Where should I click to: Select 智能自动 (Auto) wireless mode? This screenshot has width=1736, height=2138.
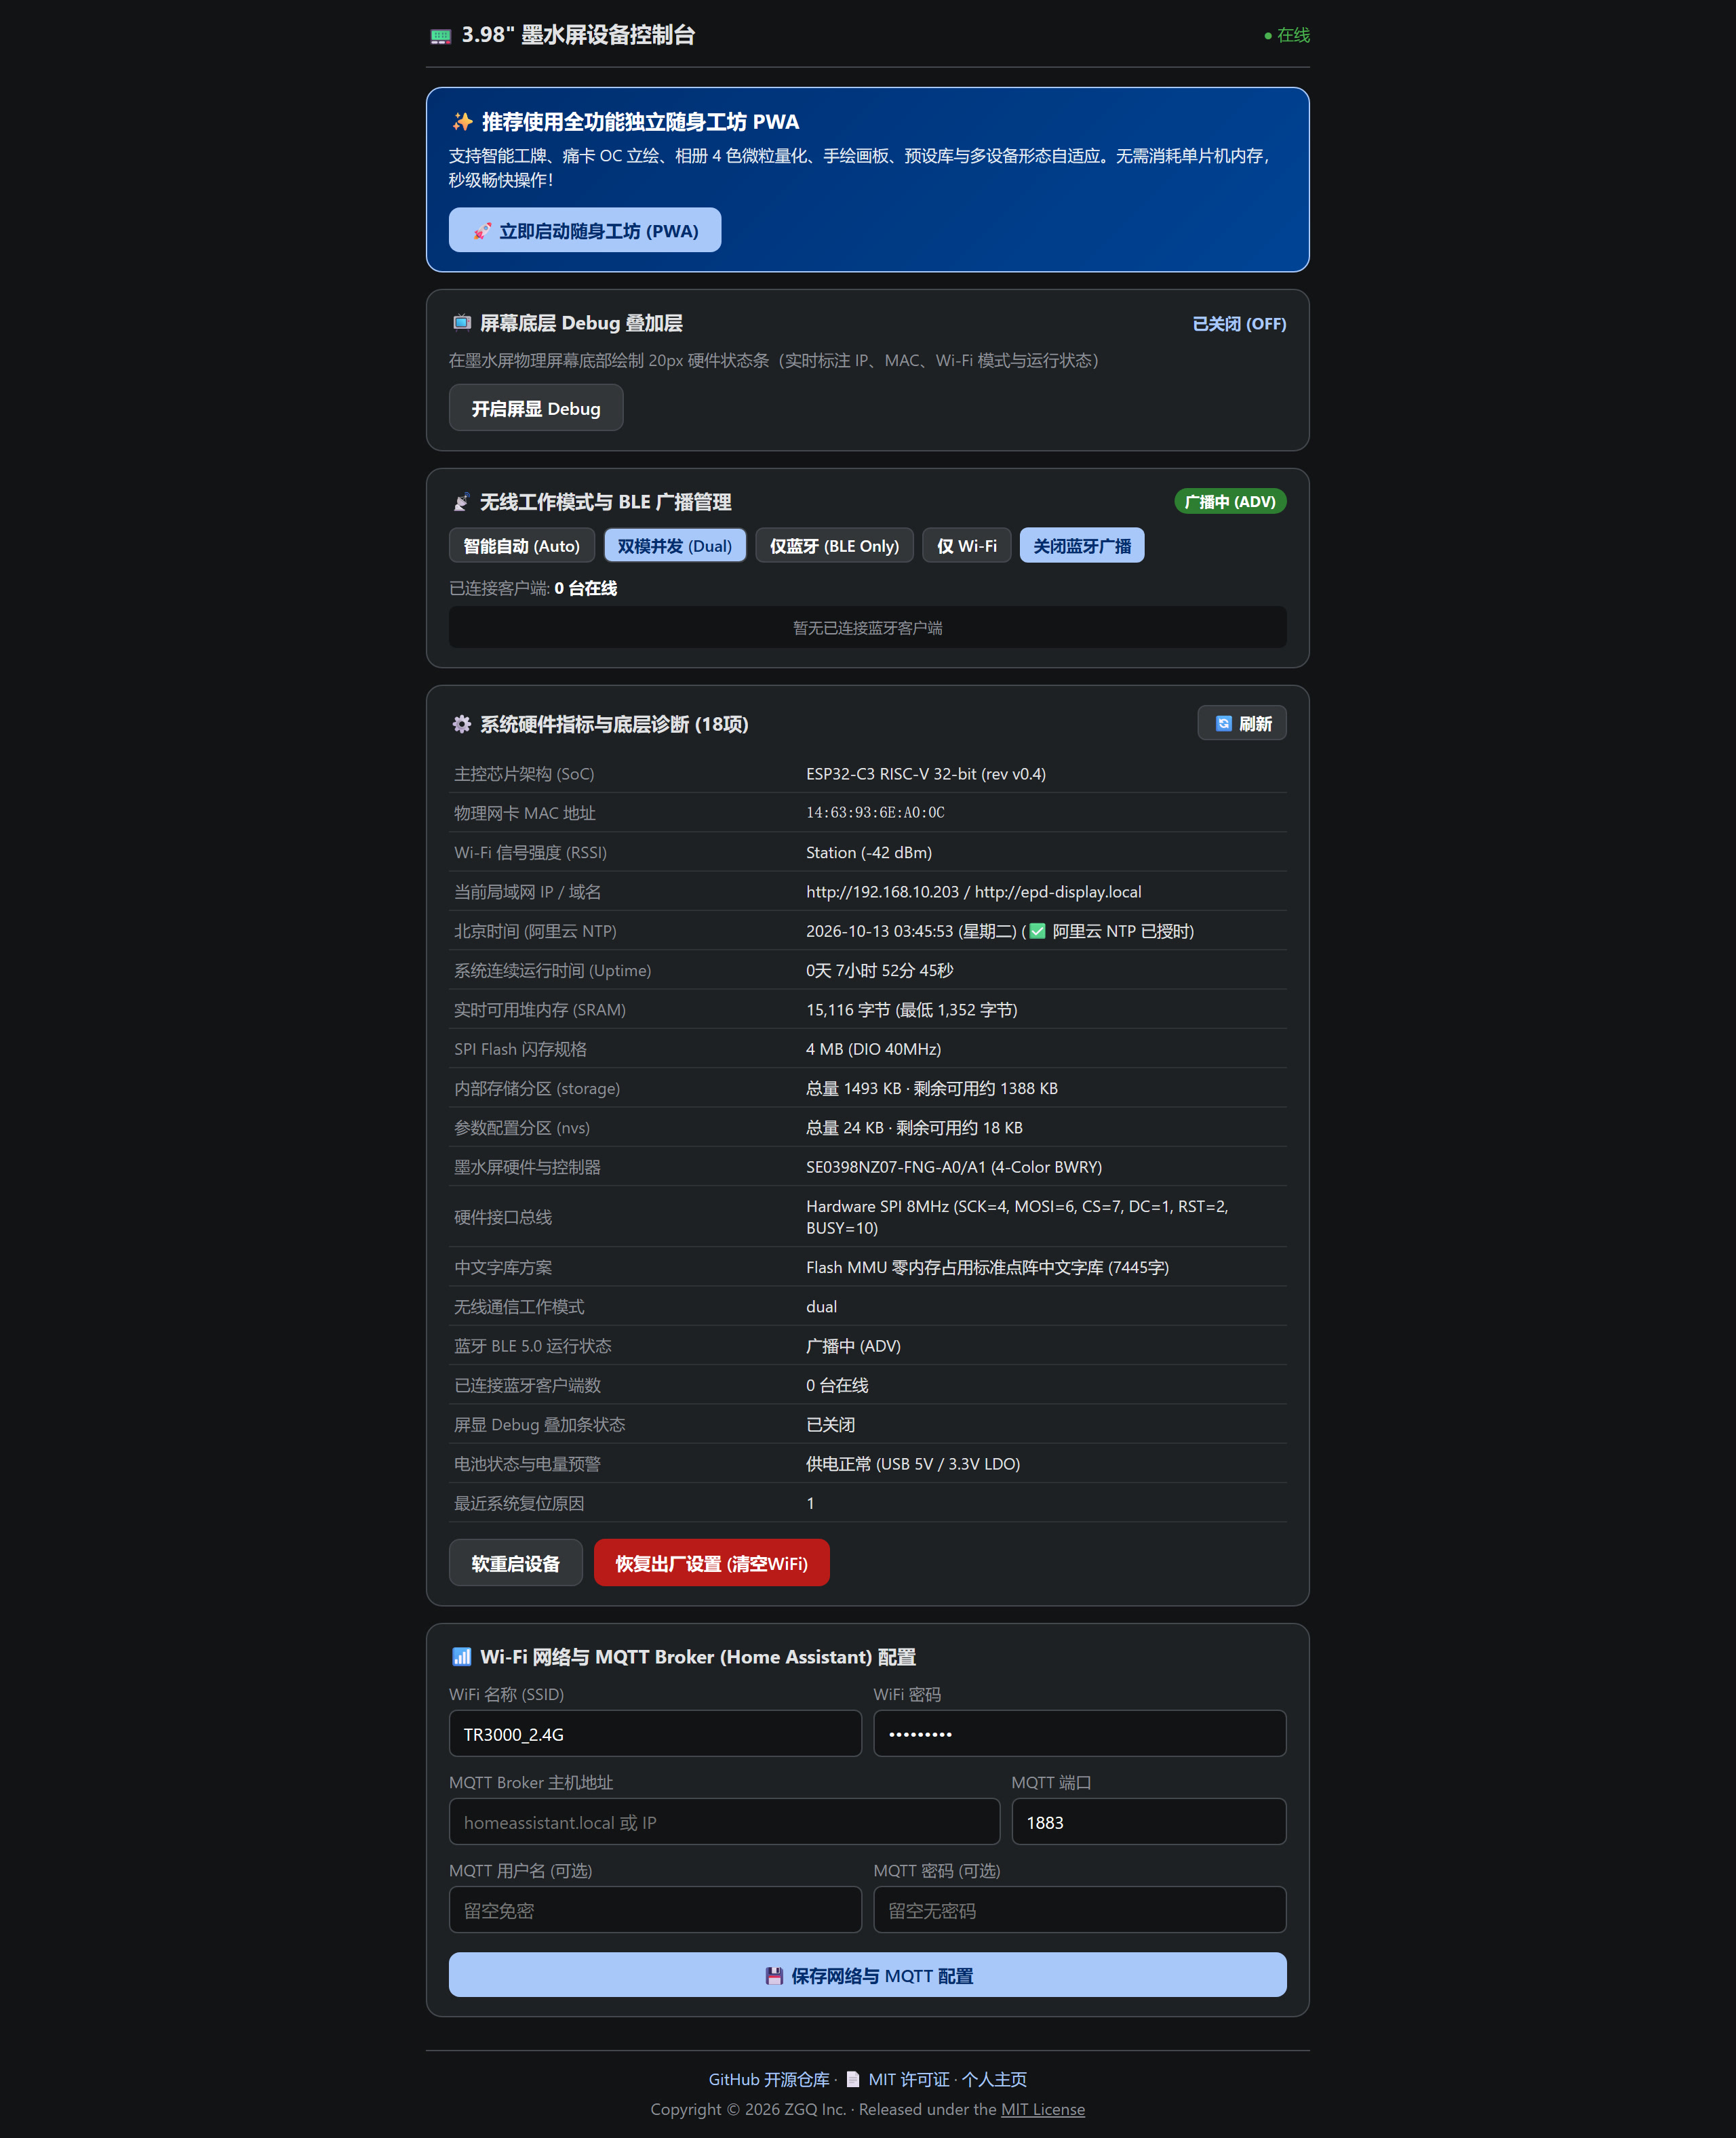pyautogui.click(x=521, y=546)
